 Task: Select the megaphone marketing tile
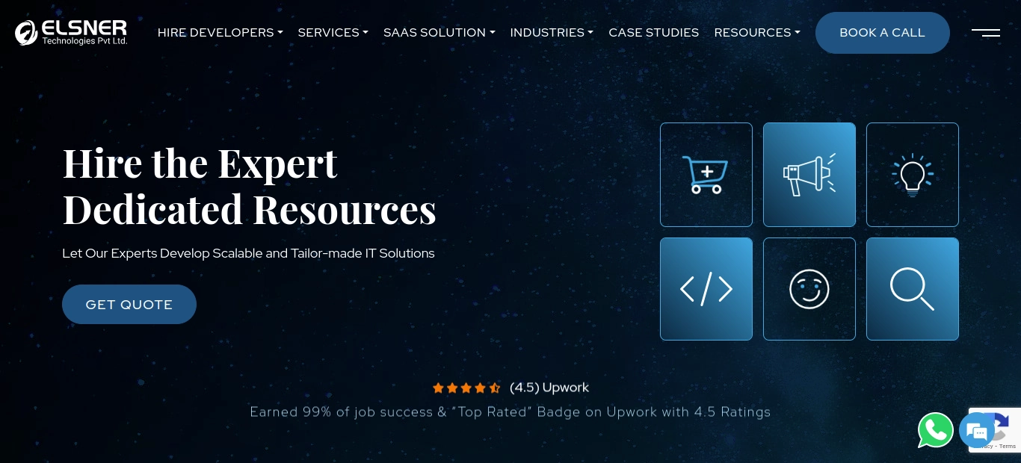point(809,175)
